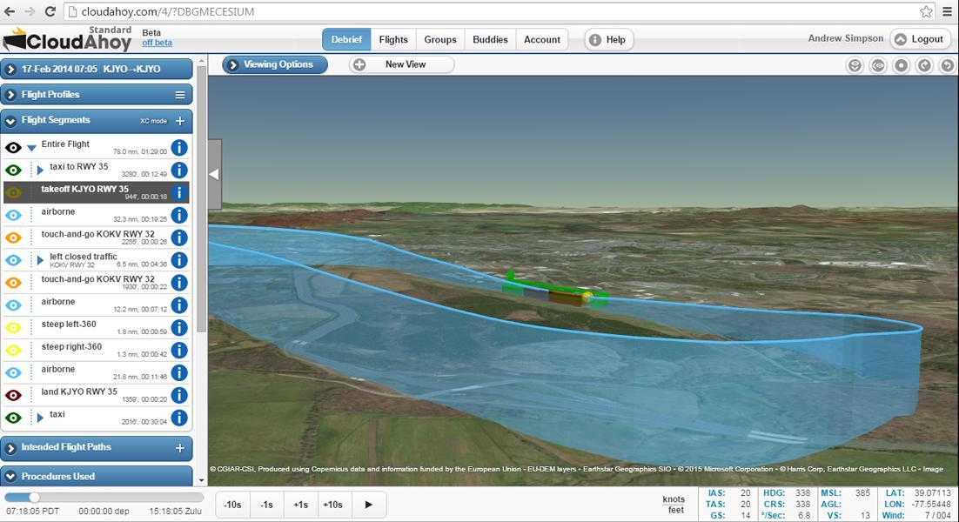This screenshot has width=959, height=522.
Task: Click the eye-with-left-arrow view icon
Action: 878,65
